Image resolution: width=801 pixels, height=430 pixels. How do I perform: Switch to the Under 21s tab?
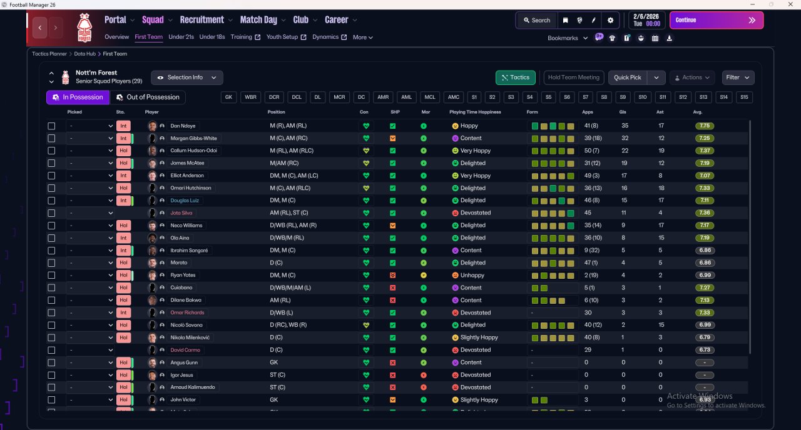point(181,37)
